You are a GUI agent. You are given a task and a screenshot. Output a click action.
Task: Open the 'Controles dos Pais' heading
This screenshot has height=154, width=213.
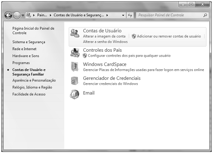click(x=102, y=50)
